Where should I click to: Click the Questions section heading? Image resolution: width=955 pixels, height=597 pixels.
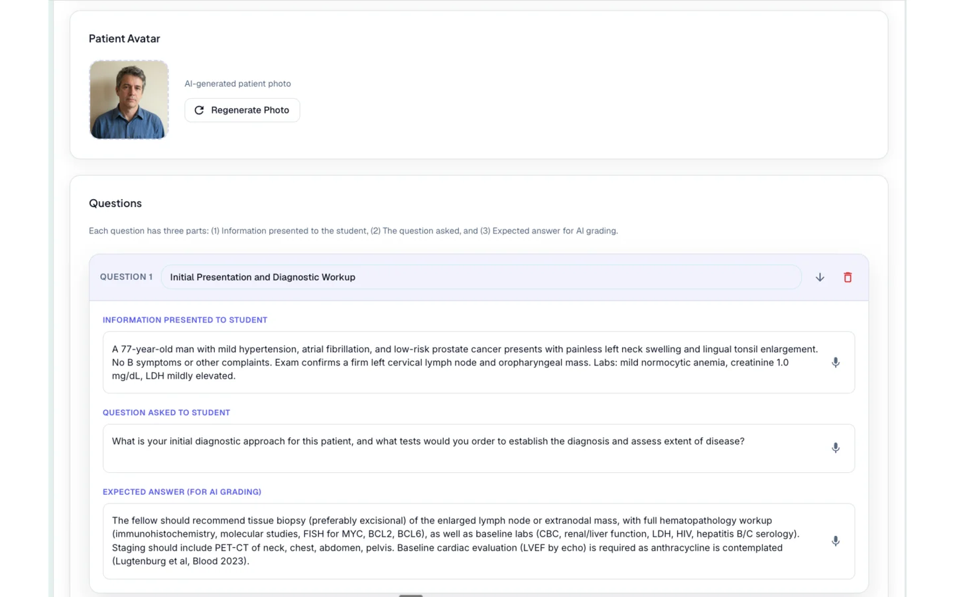pyautogui.click(x=115, y=203)
